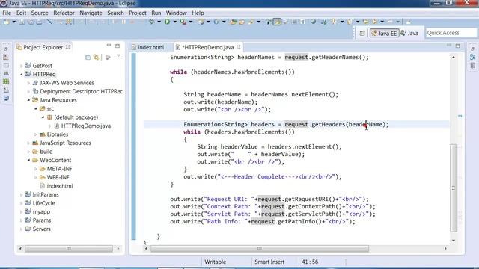Viewport: 479px width, 269px height.
Task: Select the META-INF folder
Action: (59, 169)
